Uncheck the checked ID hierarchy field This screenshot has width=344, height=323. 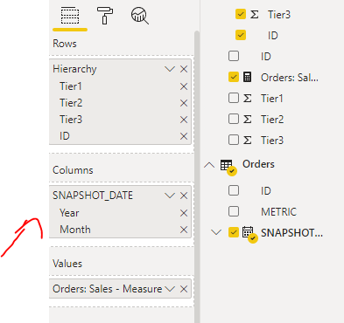pyautogui.click(x=241, y=35)
